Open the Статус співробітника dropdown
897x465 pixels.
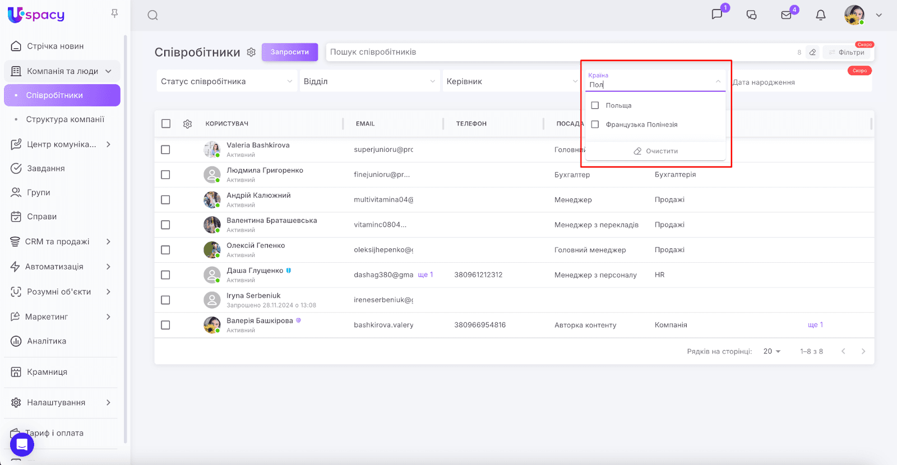[226, 81]
